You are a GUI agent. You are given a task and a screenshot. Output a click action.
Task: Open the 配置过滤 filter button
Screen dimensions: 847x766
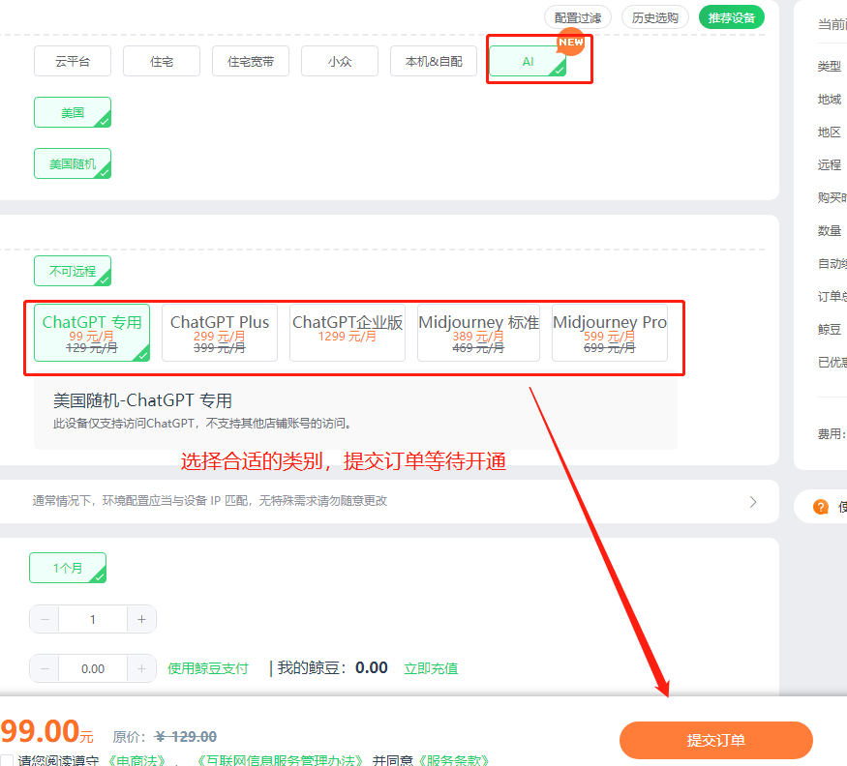coord(578,17)
